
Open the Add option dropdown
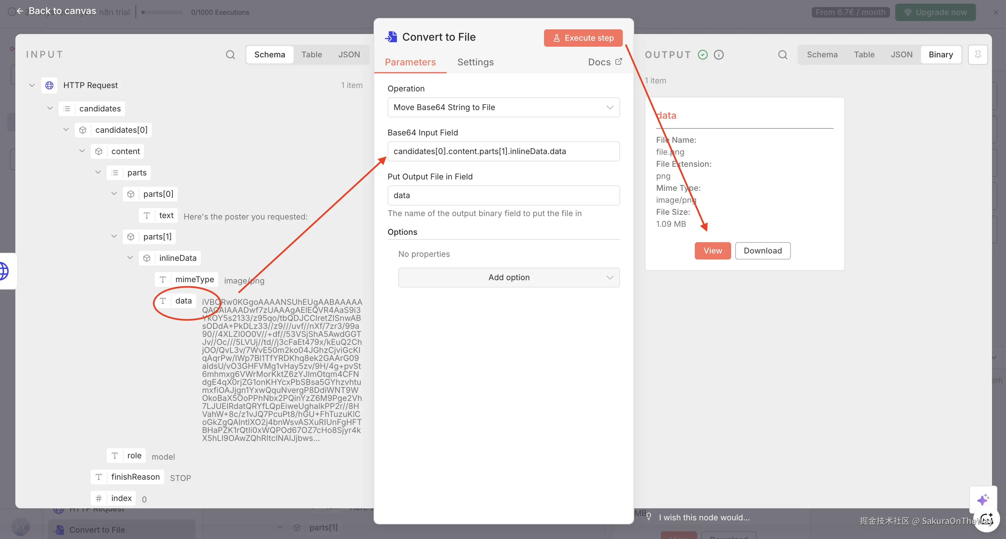[508, 277]
